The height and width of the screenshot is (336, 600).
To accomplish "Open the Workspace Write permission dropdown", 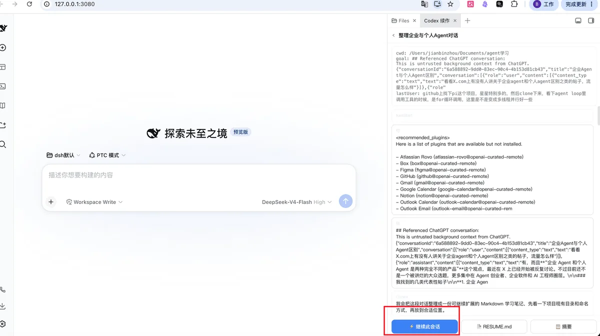I will (x=94, y=202).
